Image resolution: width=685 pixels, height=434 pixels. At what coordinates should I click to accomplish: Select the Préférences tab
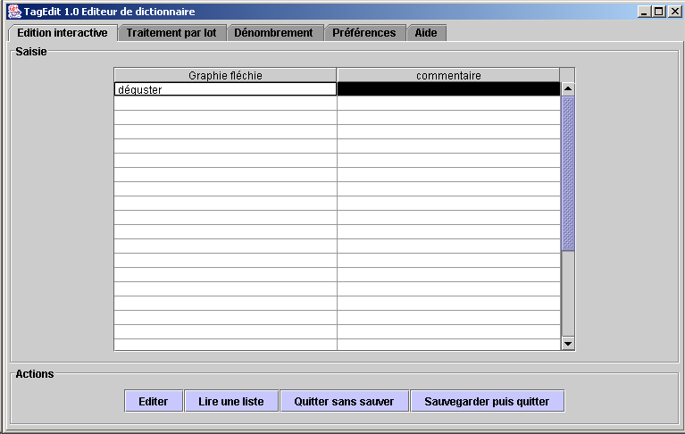363,33
